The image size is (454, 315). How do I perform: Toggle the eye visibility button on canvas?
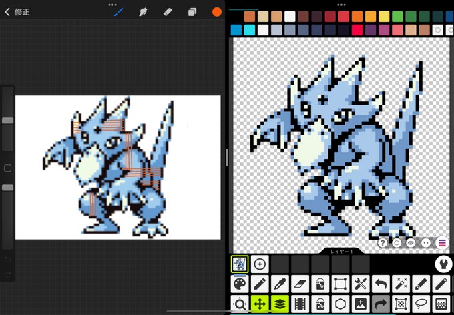click(411, 243)
